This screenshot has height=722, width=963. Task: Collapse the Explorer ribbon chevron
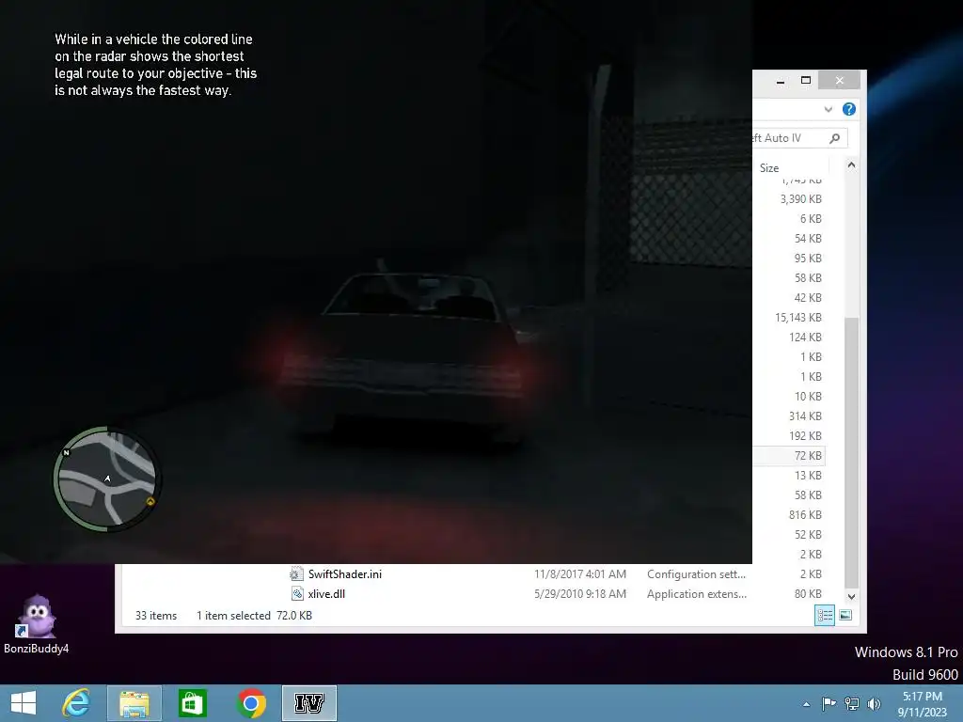tap(828, 109)
